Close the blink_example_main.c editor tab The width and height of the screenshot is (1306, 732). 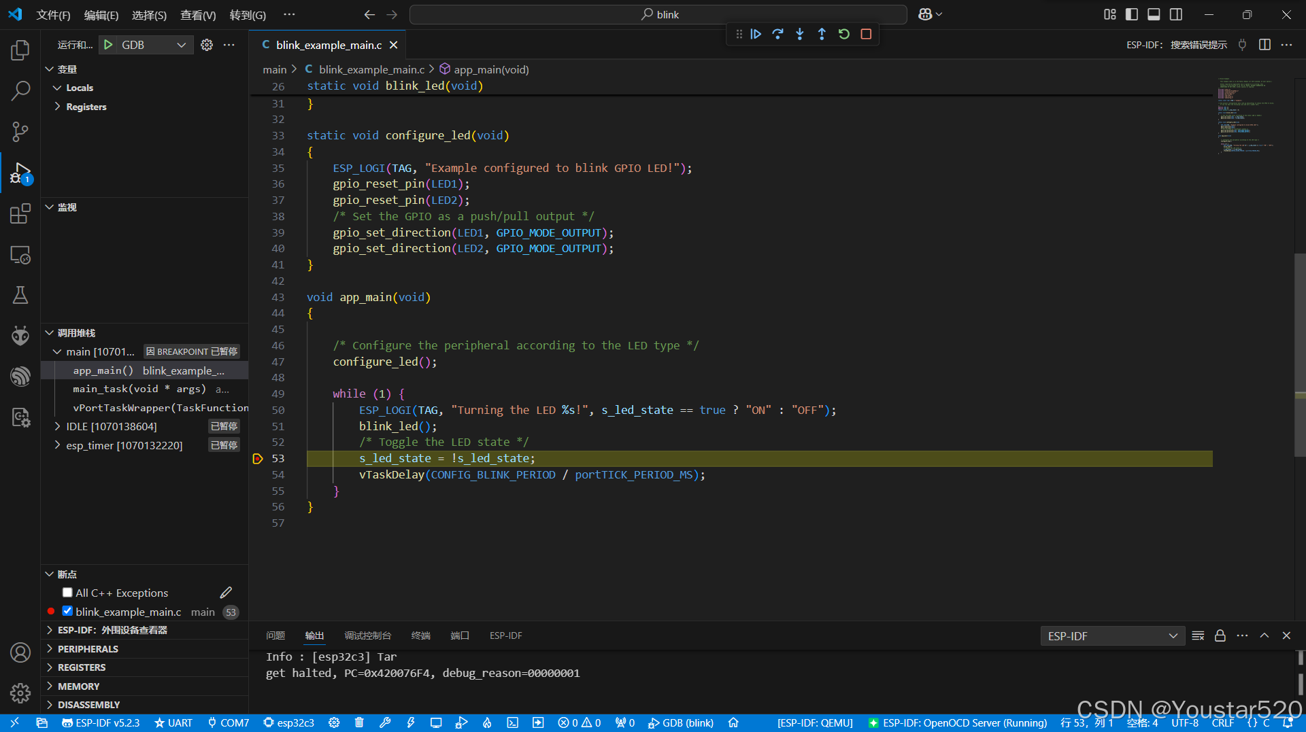(x=393, y=45)
